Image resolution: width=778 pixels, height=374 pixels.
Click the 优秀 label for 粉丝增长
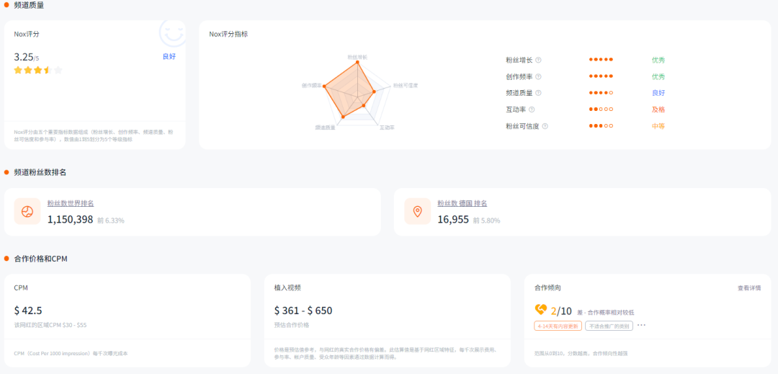pos(658,60)
